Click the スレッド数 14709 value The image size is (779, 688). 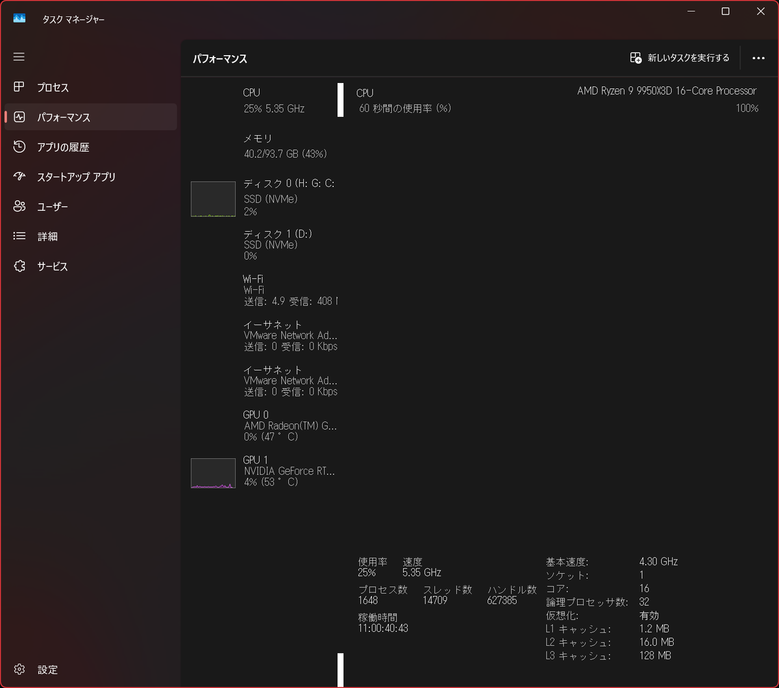[436, 600]
